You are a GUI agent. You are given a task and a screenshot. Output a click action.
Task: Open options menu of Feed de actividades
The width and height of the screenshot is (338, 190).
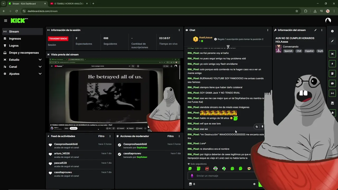coord(110,136)
